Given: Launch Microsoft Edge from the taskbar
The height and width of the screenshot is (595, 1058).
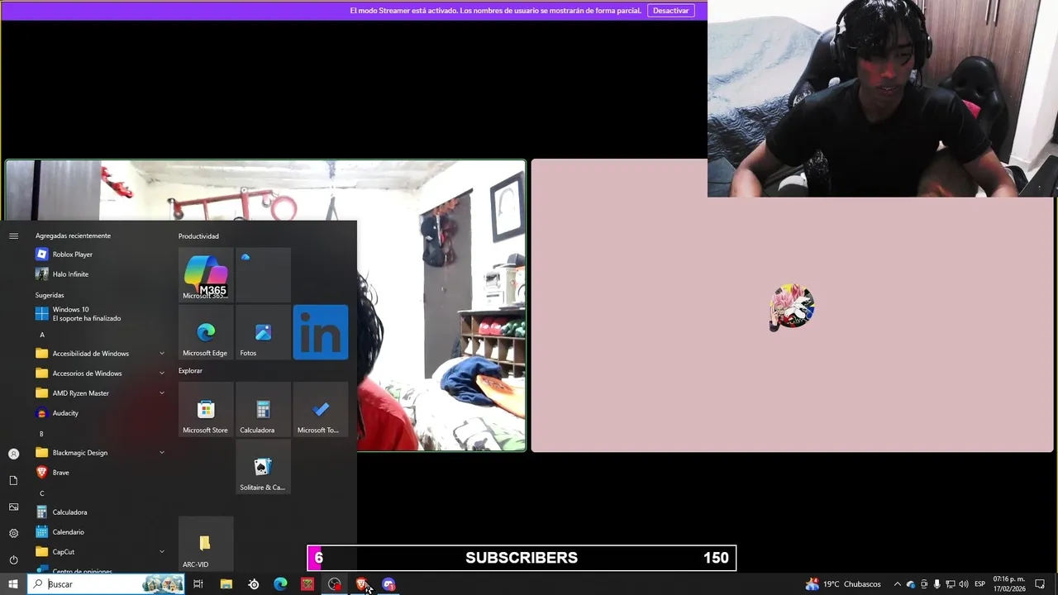Looking at the screenshot, I should click(280, 584).
